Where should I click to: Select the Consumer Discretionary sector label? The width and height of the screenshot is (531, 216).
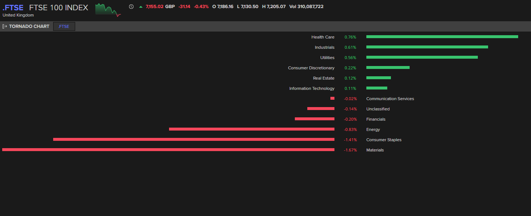coord(311,68)
